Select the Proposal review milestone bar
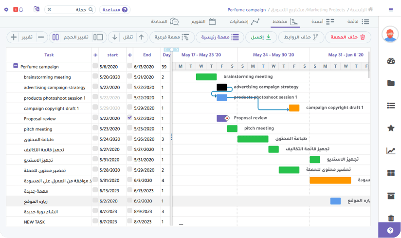401x238 pixels. (x=223, y=118)
